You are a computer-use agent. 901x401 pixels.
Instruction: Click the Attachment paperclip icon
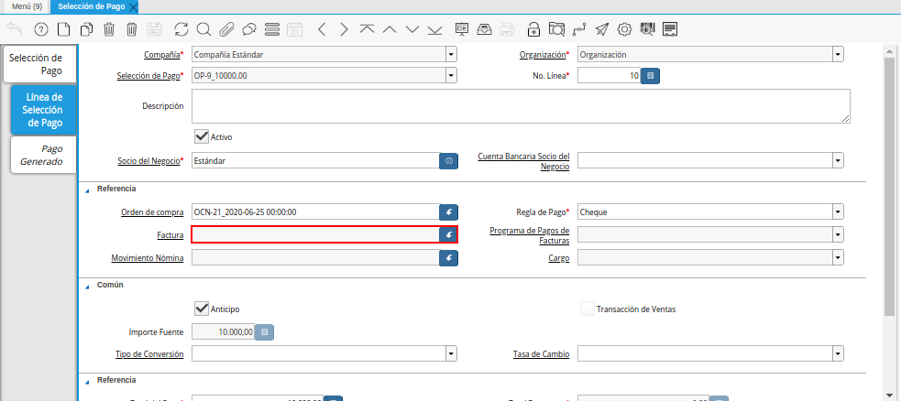coord(226,29)
